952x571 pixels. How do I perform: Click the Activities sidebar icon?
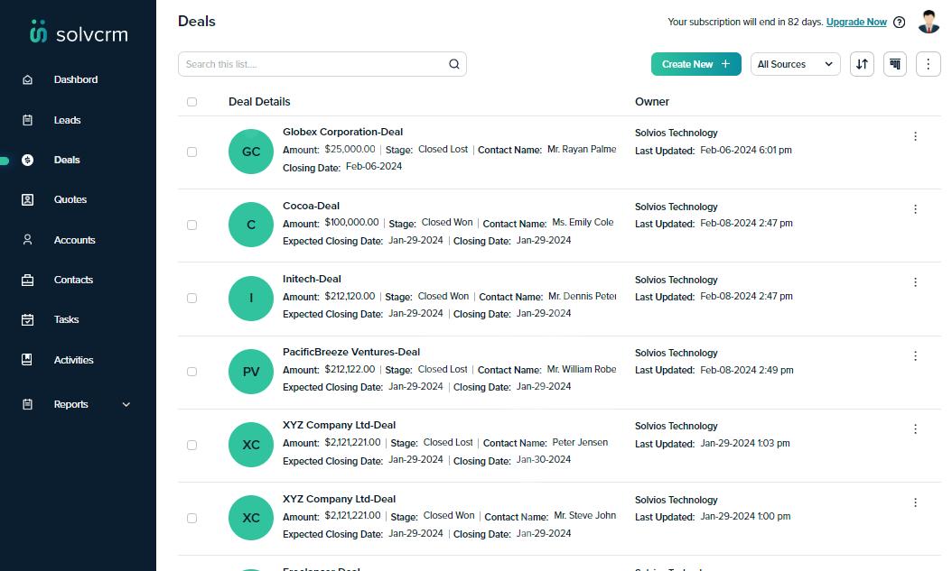pos(27,359)
